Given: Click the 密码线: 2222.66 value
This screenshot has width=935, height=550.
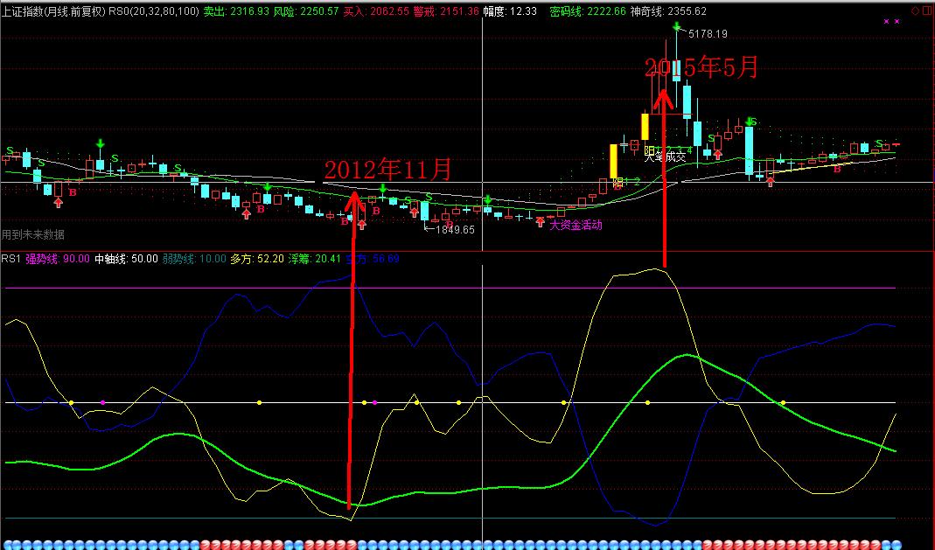Looking at the screenshot, I should tap(588, 11).
